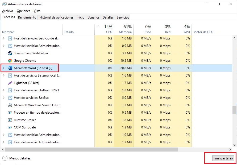This screenshot has width=237, height=165.
Task: Expand the Host de servicios: UtcSvc row
Action: point(3,98)
